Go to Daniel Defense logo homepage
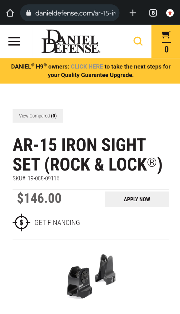 [71, 41]
